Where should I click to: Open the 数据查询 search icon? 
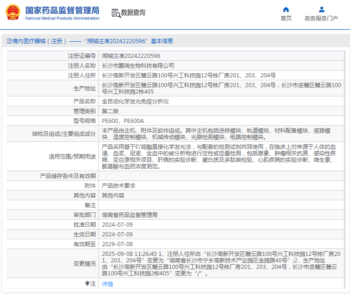tap(116, 13)
